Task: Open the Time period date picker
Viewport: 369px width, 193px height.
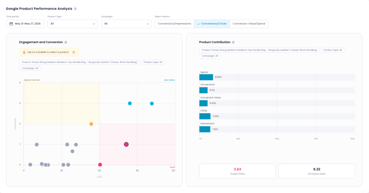Action: [25, 23]
